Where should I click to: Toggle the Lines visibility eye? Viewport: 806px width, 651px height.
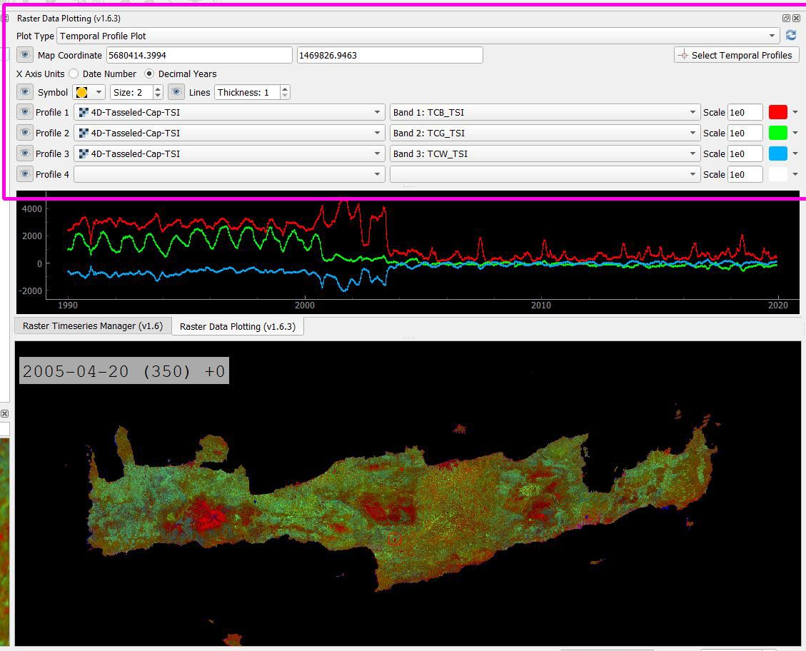176,92
